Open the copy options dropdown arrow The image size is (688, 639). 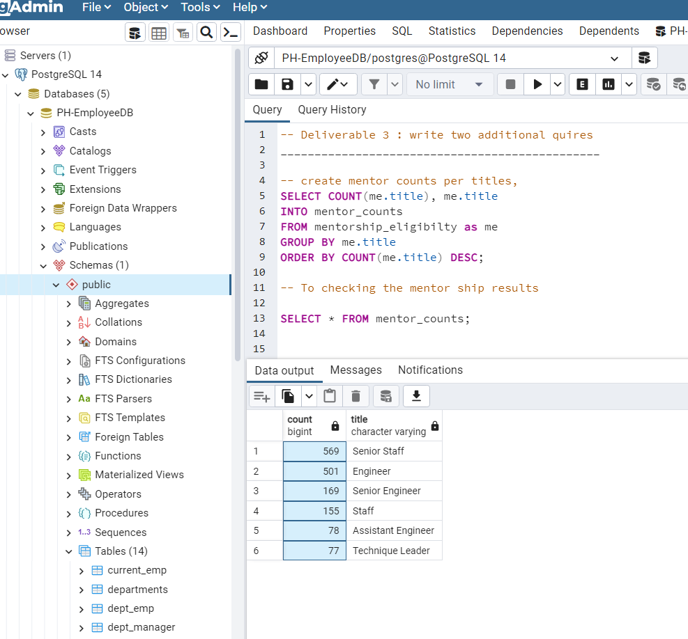click(309, 396)
